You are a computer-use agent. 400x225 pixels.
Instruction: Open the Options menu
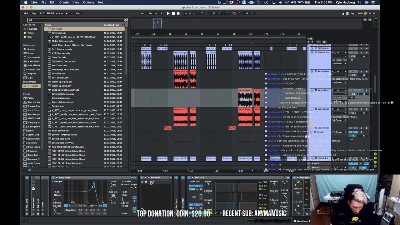click(88, 2)
